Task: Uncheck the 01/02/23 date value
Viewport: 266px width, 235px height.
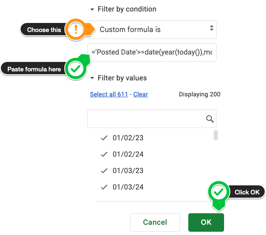Action: point(122,138)
